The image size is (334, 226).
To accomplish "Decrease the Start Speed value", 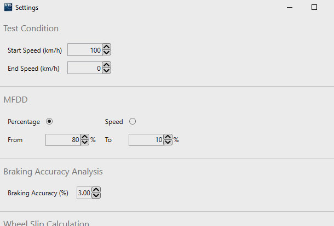I will (107, 53).
